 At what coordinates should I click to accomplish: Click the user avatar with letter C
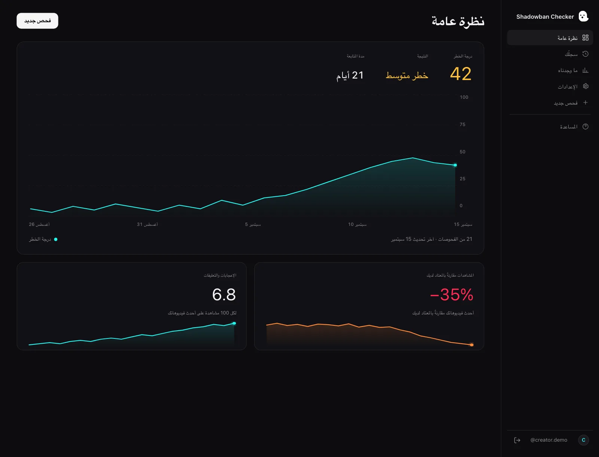(583, 440)
